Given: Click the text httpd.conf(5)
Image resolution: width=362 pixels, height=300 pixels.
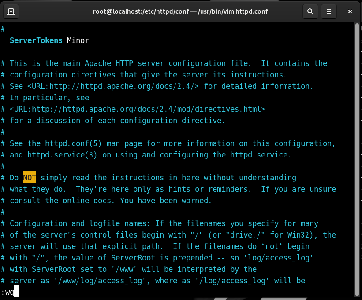Looking at the screenshot, I should point(73,143).
